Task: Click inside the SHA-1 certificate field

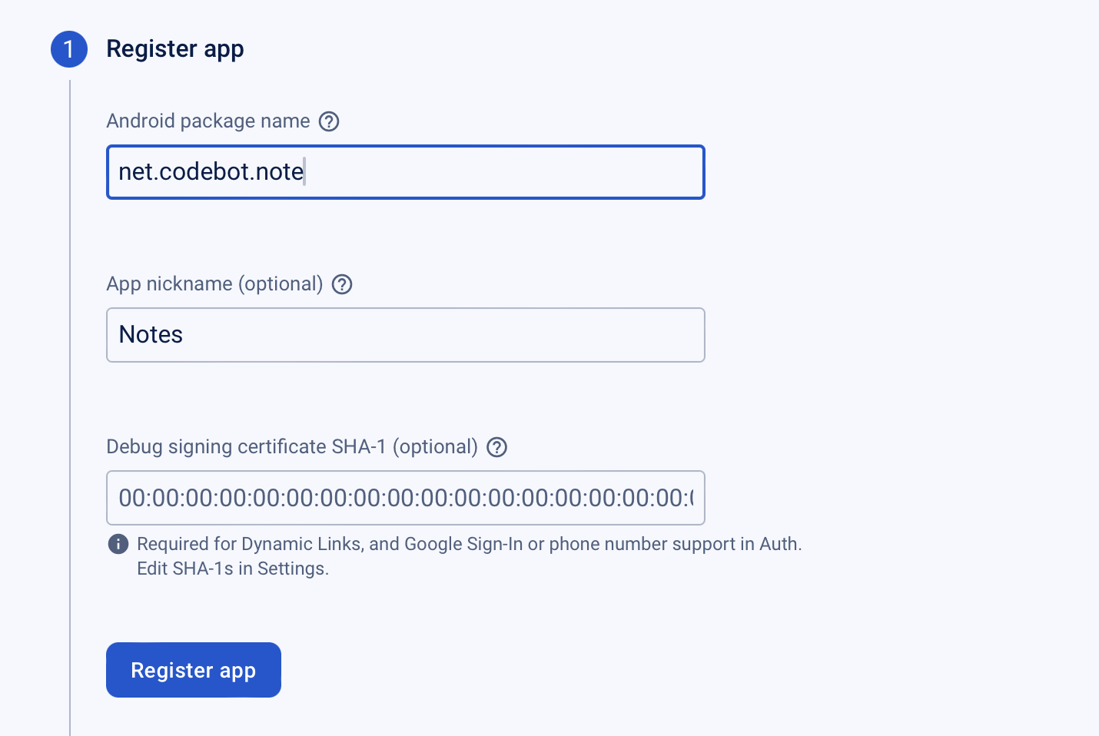Action: [x=405, y=498]
